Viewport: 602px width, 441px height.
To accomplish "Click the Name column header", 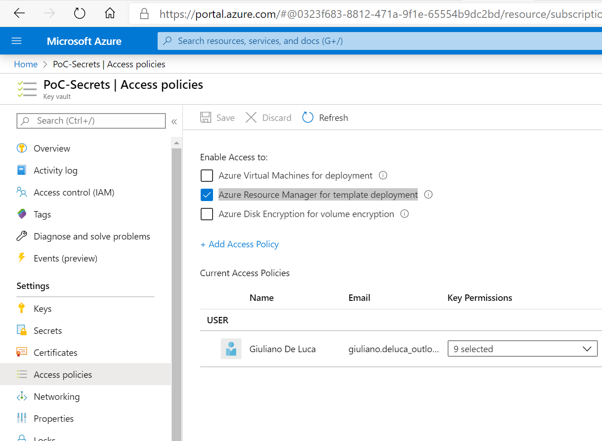I will click(x=262, y=298).
